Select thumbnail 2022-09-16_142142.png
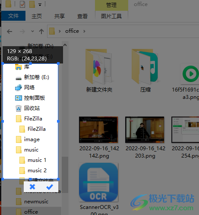Screen dimensions: 199x215 (99, 137)
